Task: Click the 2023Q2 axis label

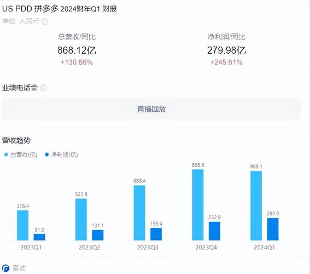Action: [x=89, y=248]
